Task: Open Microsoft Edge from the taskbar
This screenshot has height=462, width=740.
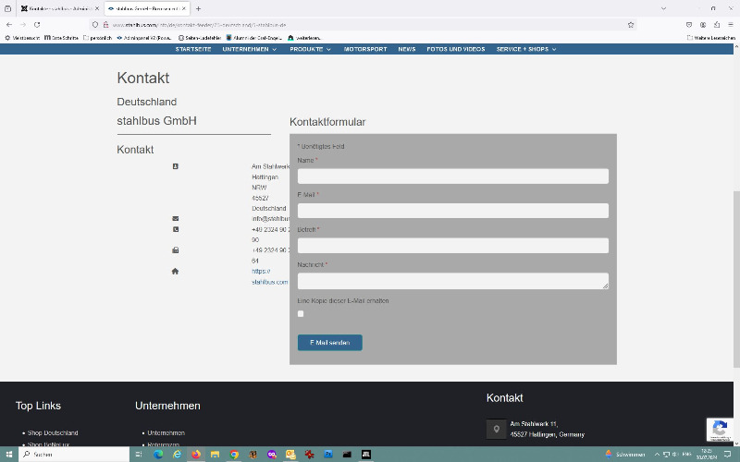Action: (158, 454)
